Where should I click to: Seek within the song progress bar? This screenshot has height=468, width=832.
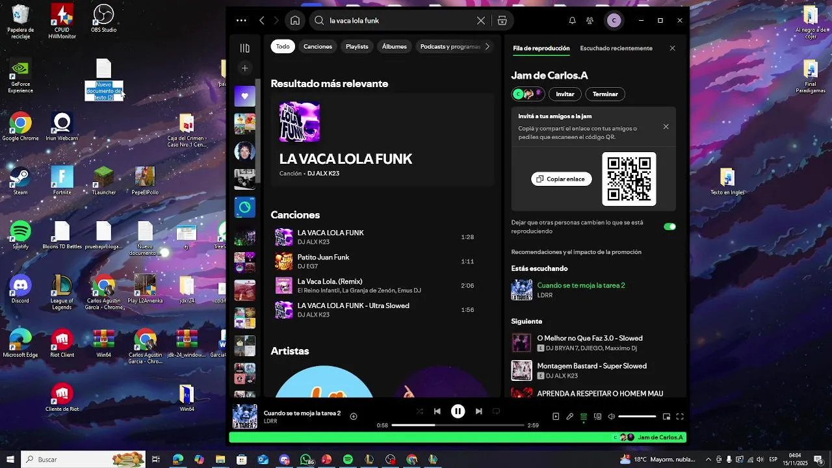458,425
